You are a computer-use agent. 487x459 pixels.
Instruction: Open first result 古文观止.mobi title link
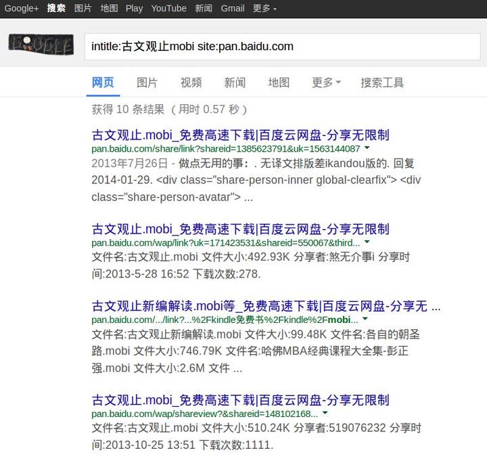click(240, 135)
